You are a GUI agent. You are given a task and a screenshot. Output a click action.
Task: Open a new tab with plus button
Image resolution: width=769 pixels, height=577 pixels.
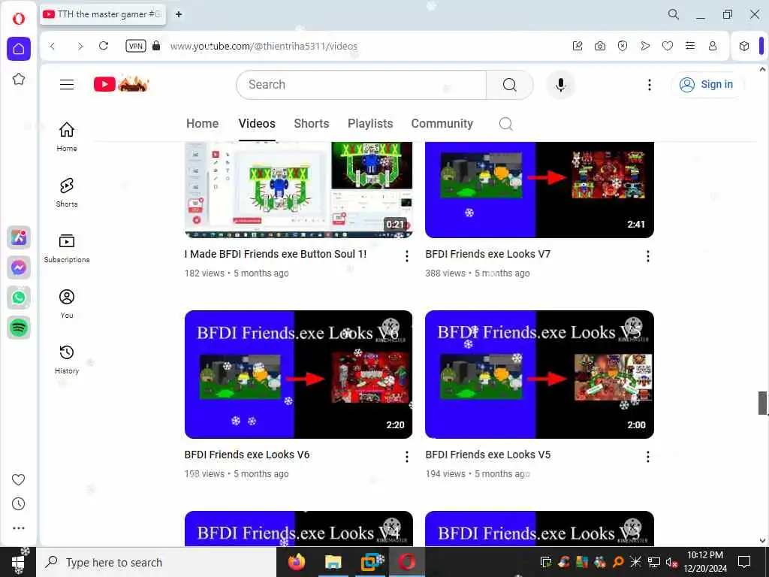179,14
